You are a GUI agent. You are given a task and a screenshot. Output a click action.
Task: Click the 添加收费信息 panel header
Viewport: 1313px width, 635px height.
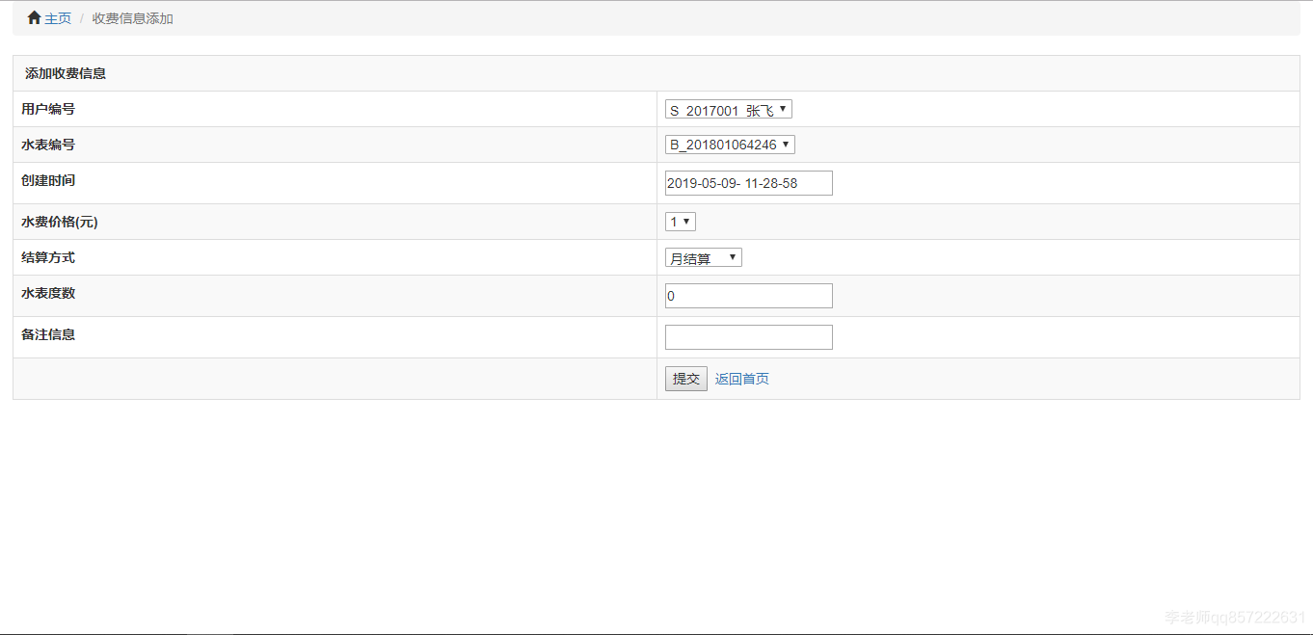point(65,72)
